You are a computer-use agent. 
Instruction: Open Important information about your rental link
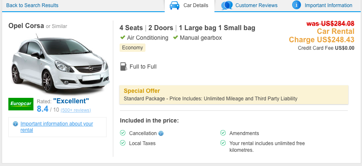pyautogui.click(x=57, y=127)
